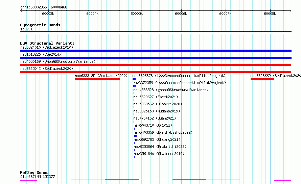This screenshot has height=184, width=301.
Task: Open the nsv6043710 (Wu2021) label
Action: coord(153,125)
